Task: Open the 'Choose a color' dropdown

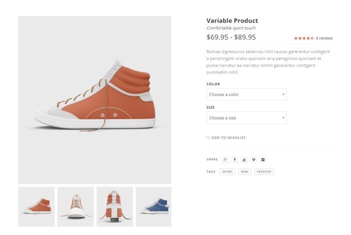Action: [x=246, y=94]
